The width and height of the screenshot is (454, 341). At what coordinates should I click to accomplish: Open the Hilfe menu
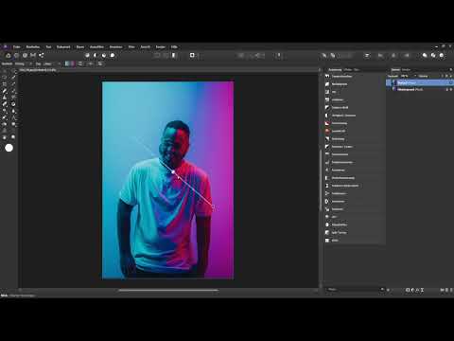click(174, 46)
